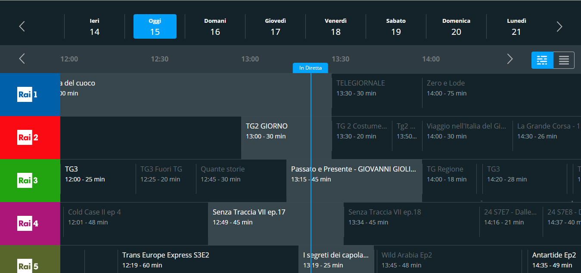Open TG3 14:20 program
Viewport: 581px width, 273px height.
[525, 181]
